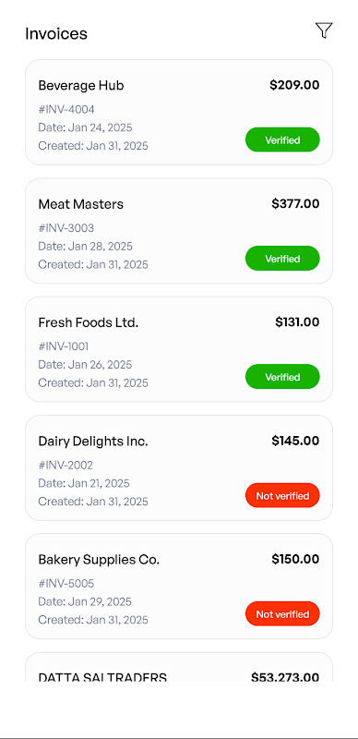The image size is (358, 739).
Task: Click the $377.00 amount on Meat Masters
Action: click(x=295, y=203)
